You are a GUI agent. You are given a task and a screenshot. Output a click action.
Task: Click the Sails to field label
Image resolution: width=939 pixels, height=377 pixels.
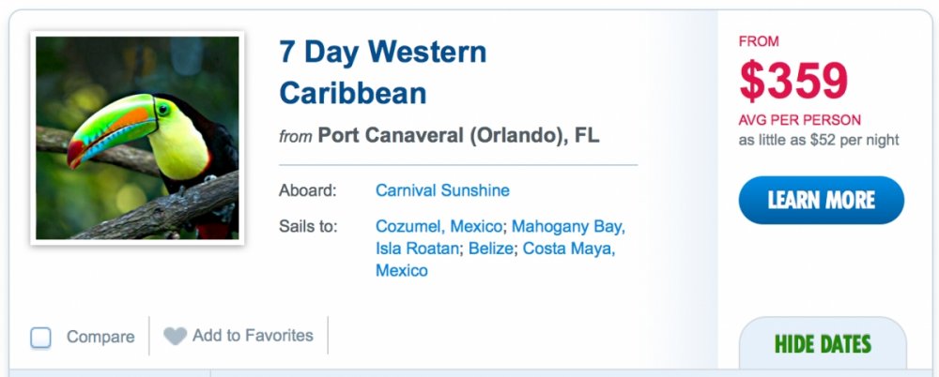[x=308, y=226]
